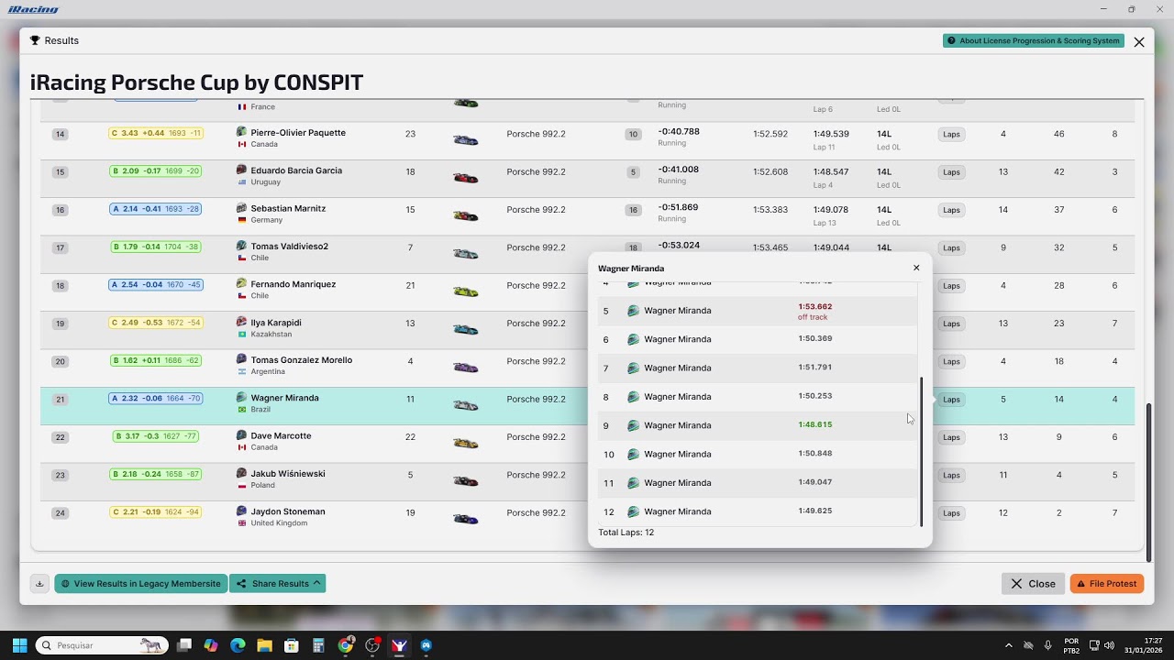Select lap 5 time 1:53.662 off track

[814, 312]
